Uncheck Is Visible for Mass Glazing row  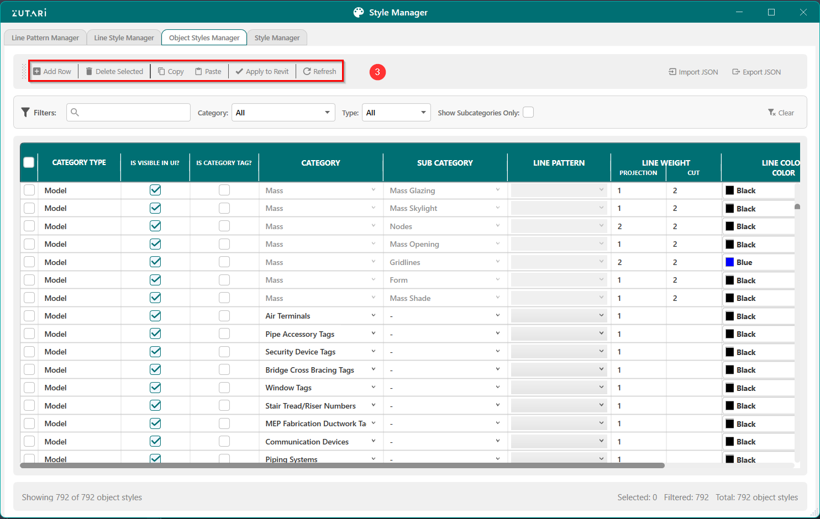(x=155, y=190)
